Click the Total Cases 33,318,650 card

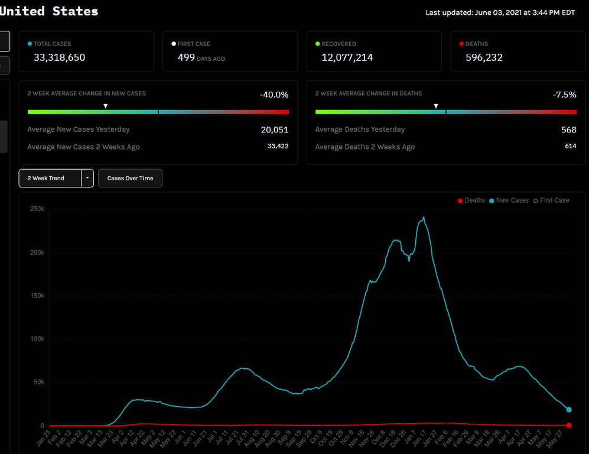[x=86, y=51]
